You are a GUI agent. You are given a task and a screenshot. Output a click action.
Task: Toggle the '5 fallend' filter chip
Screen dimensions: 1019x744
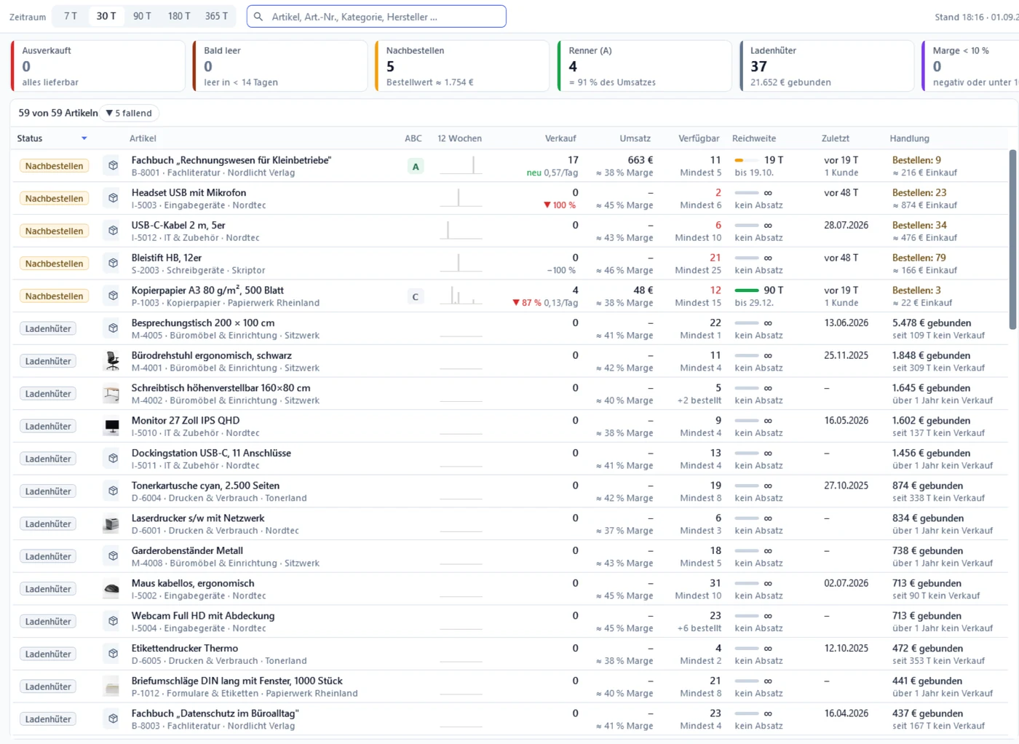coord(129,113)
